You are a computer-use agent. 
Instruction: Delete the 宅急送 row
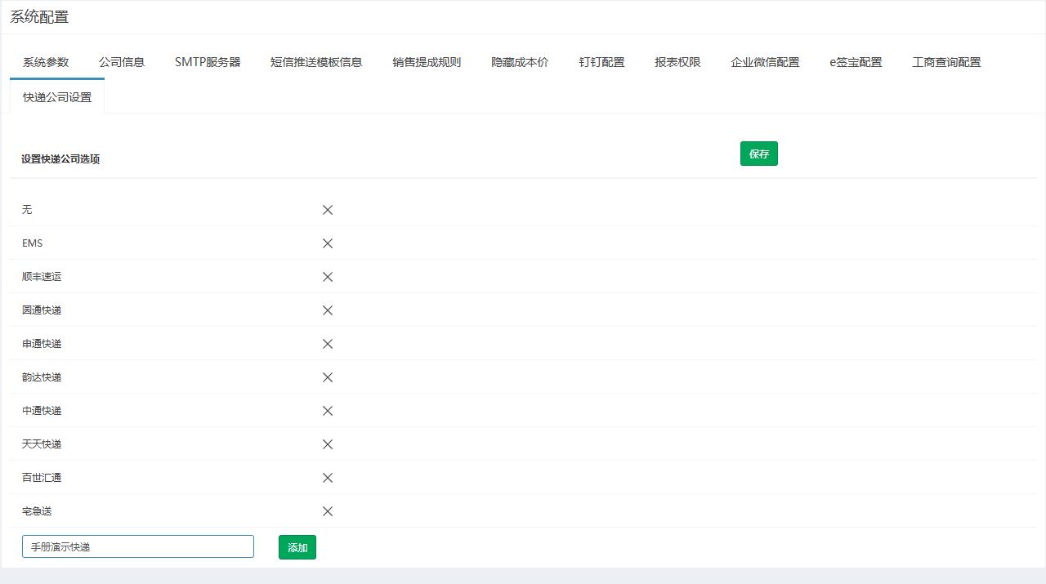pyautogui.click(x=328, y=511)
